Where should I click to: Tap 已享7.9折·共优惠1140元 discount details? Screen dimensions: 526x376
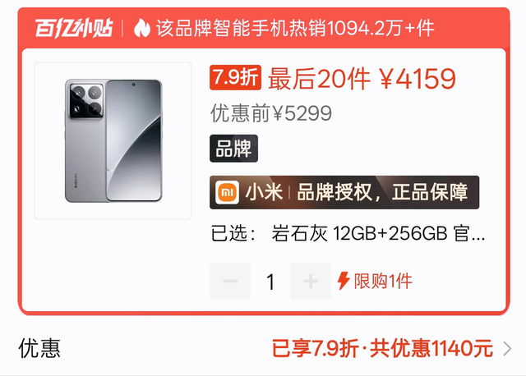[382, 349]
